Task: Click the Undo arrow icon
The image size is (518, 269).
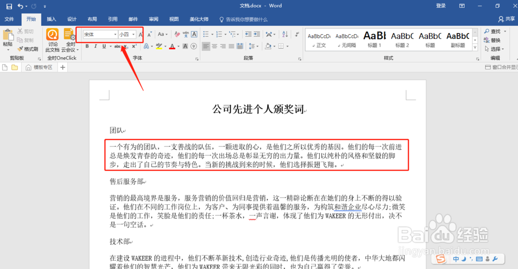Action: coord(21,6)
